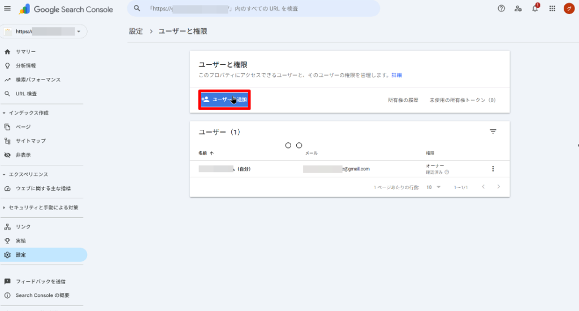Go to サマリー in sidebar
The width and height of the screenshot is (579, 311).
click(25, 51)
